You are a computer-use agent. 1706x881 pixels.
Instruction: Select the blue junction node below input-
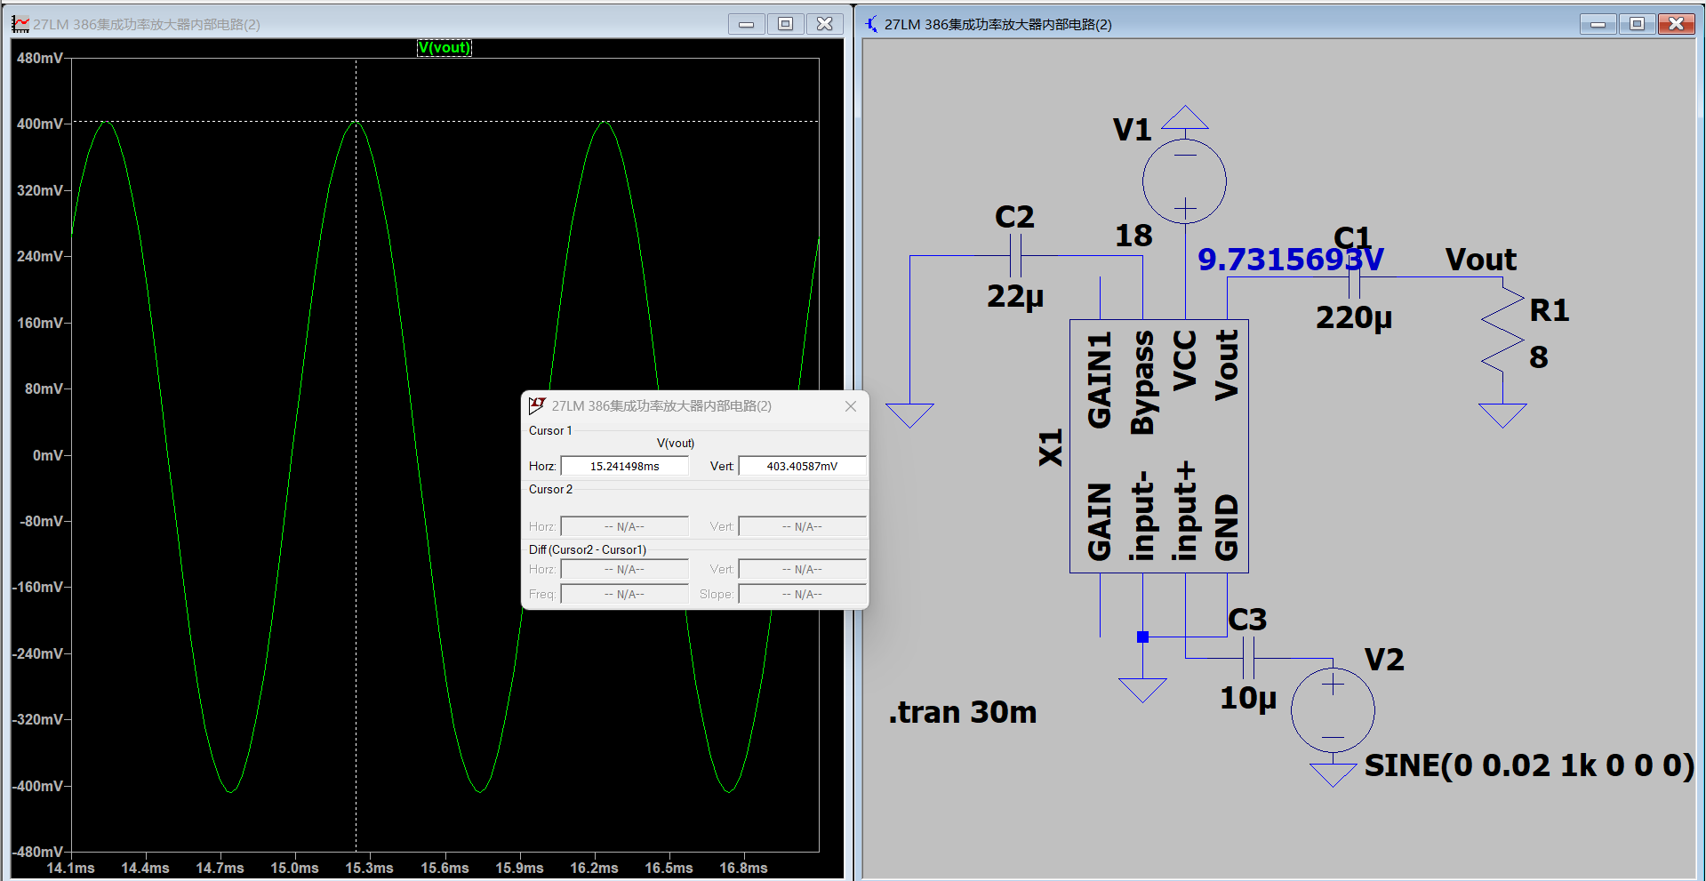tap(1142, 637)
